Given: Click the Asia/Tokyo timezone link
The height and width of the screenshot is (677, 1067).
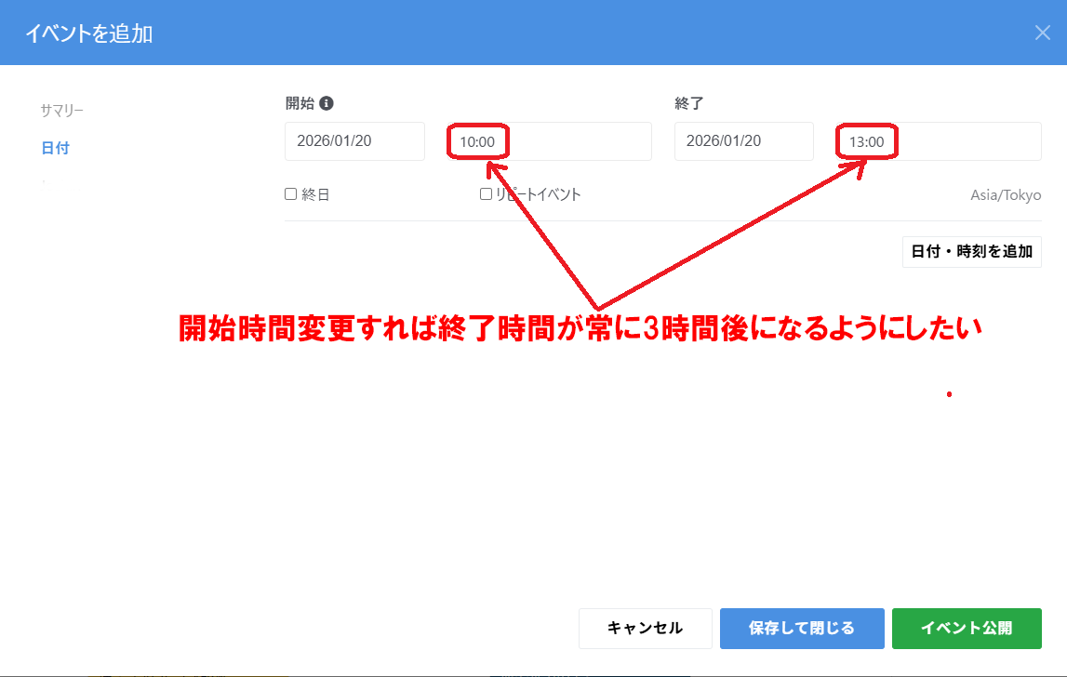Looking at the screenshot, I should tap(1006, 195).
